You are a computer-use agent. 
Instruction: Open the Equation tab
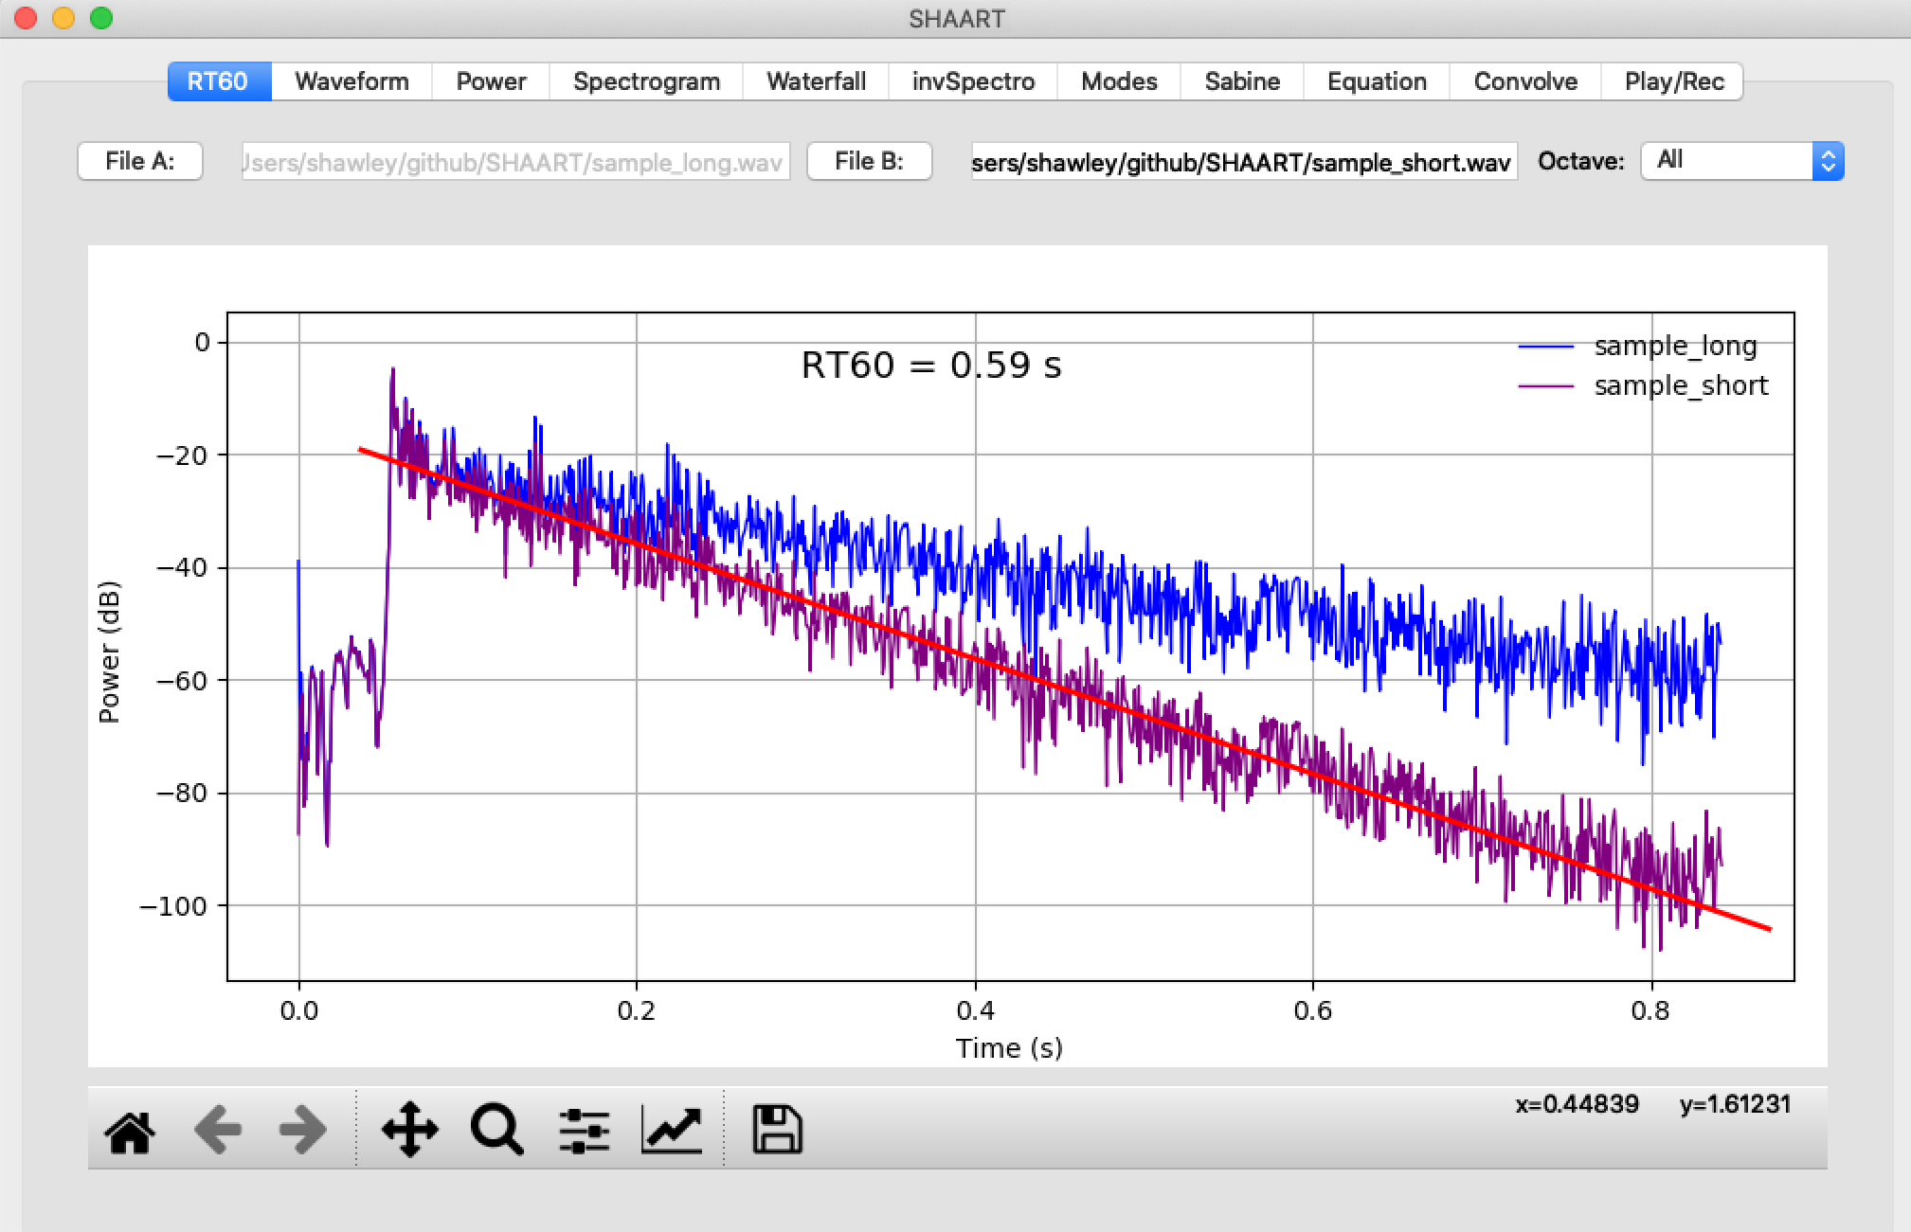click(1377, 81)
